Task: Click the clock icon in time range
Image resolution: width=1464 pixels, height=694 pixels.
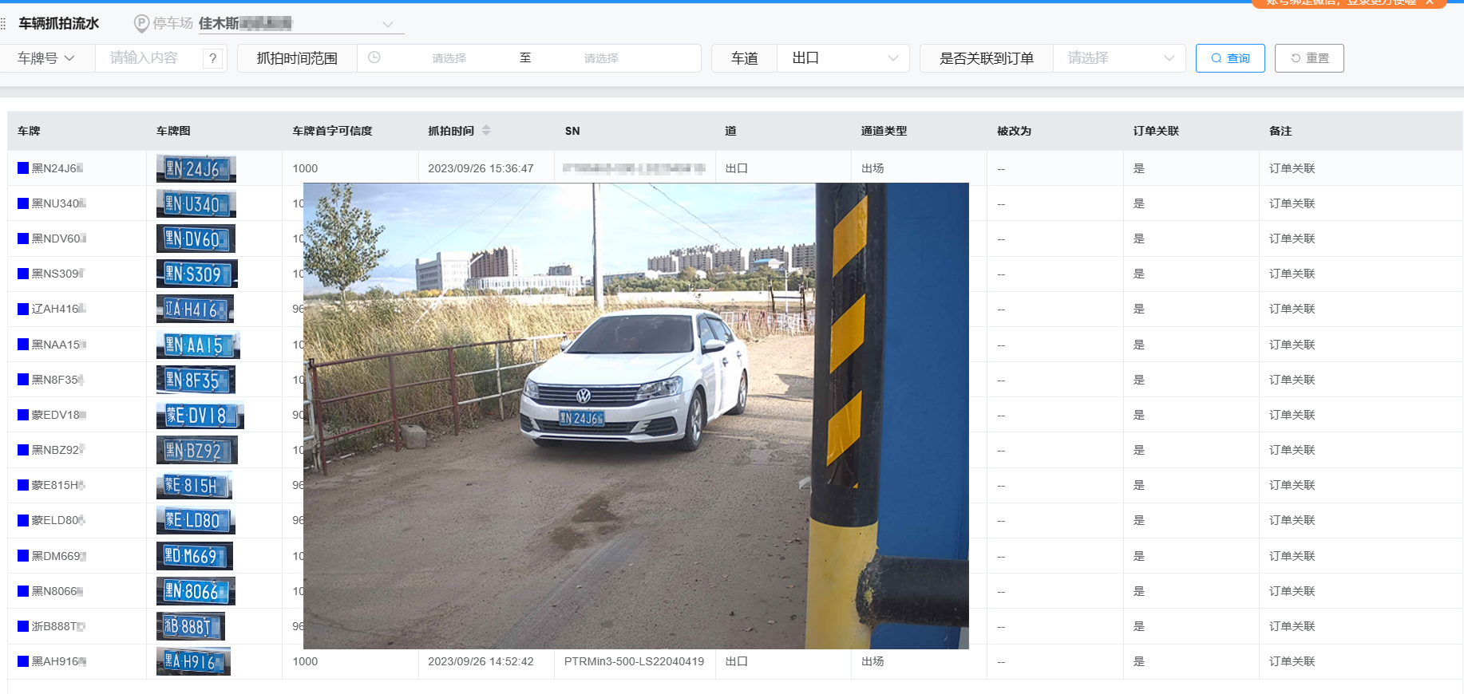Action: point(374,57)
